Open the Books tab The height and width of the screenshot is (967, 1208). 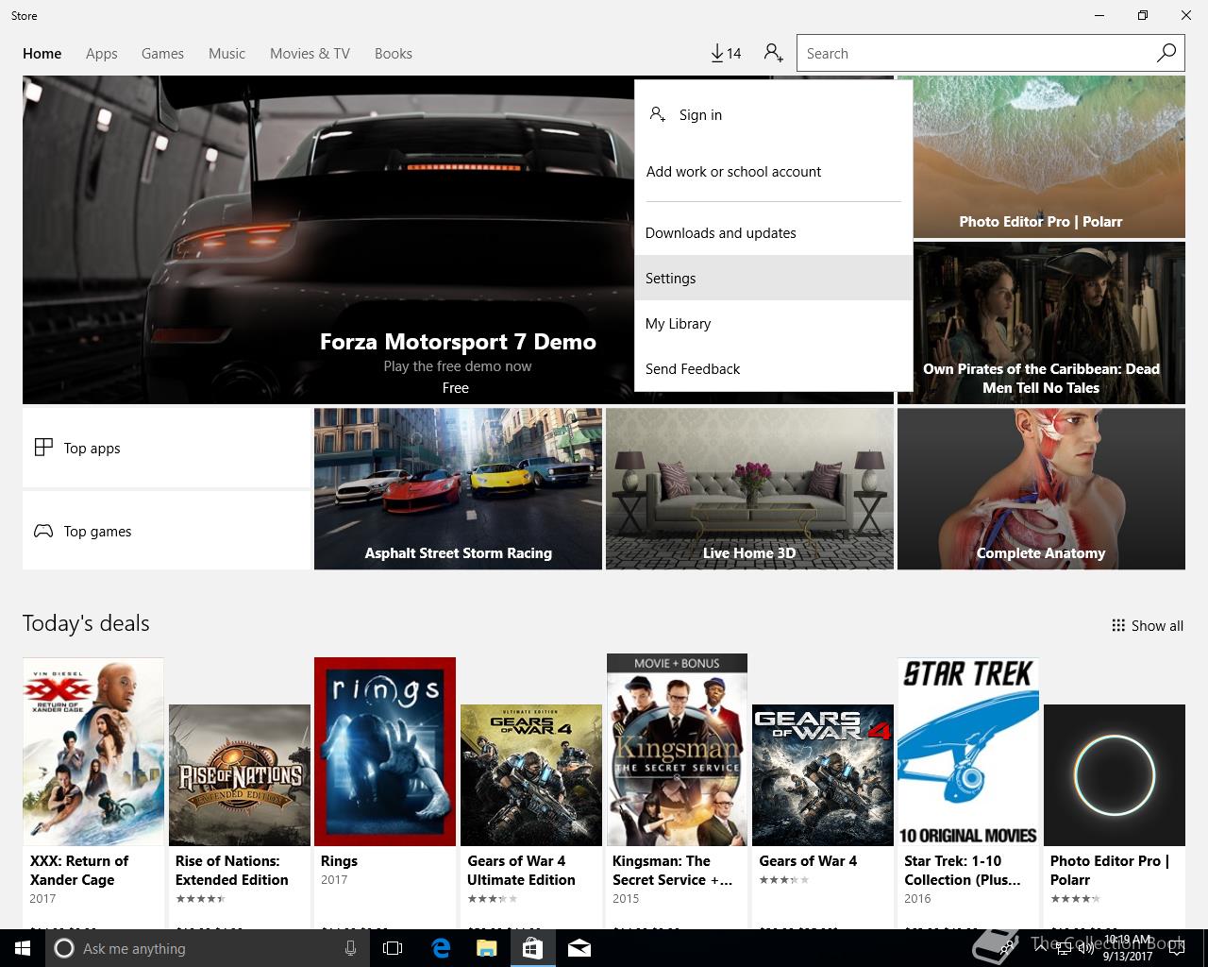(x=394, y=53)
